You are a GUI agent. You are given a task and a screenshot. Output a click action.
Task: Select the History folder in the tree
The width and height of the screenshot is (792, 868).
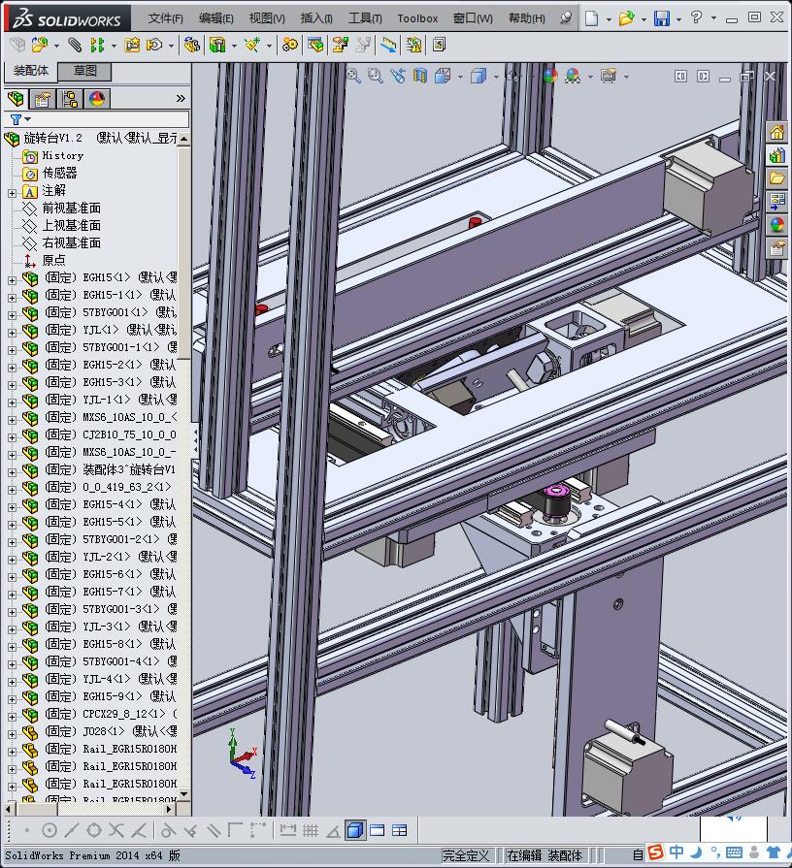pyautogui.click(x=62, y=155)
